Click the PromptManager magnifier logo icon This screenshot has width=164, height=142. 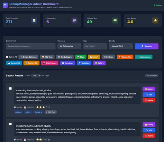[x=5, y=5]
